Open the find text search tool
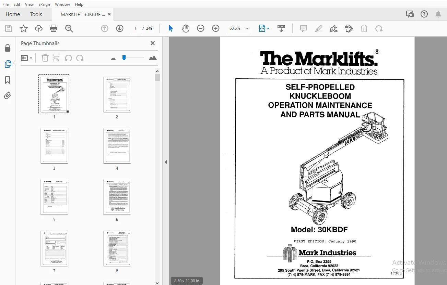This screenshot has width=447, height=285. coord(69,28)
